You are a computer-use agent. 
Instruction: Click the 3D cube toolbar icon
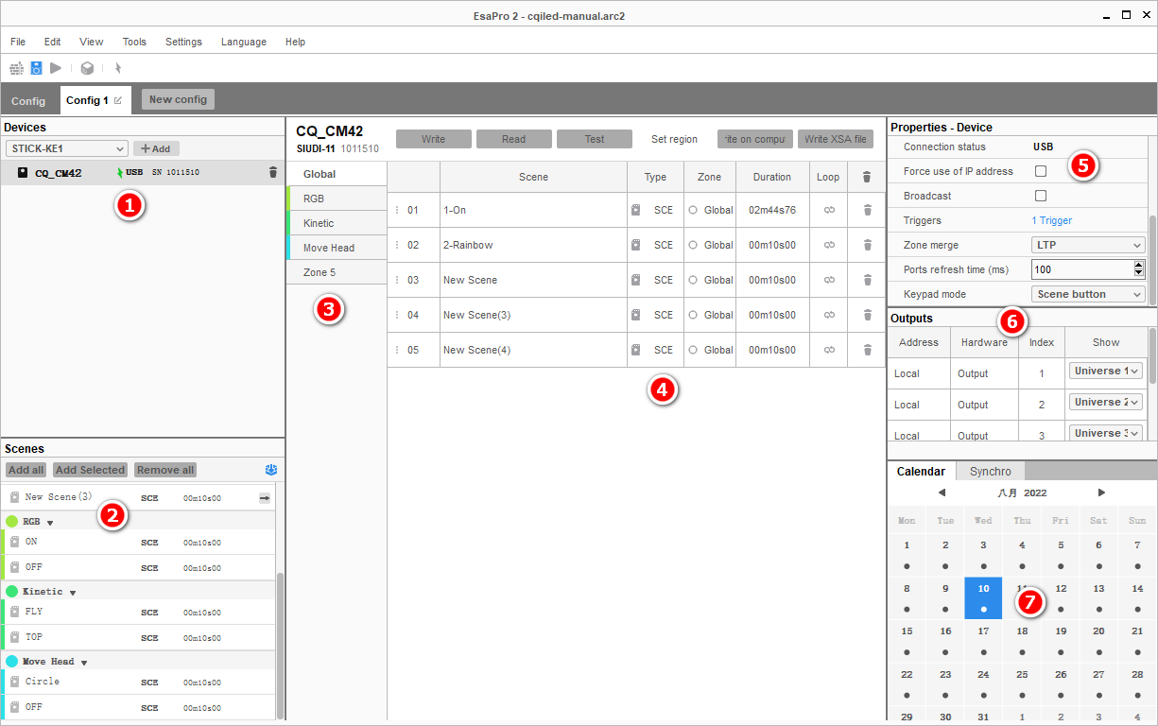87,68
